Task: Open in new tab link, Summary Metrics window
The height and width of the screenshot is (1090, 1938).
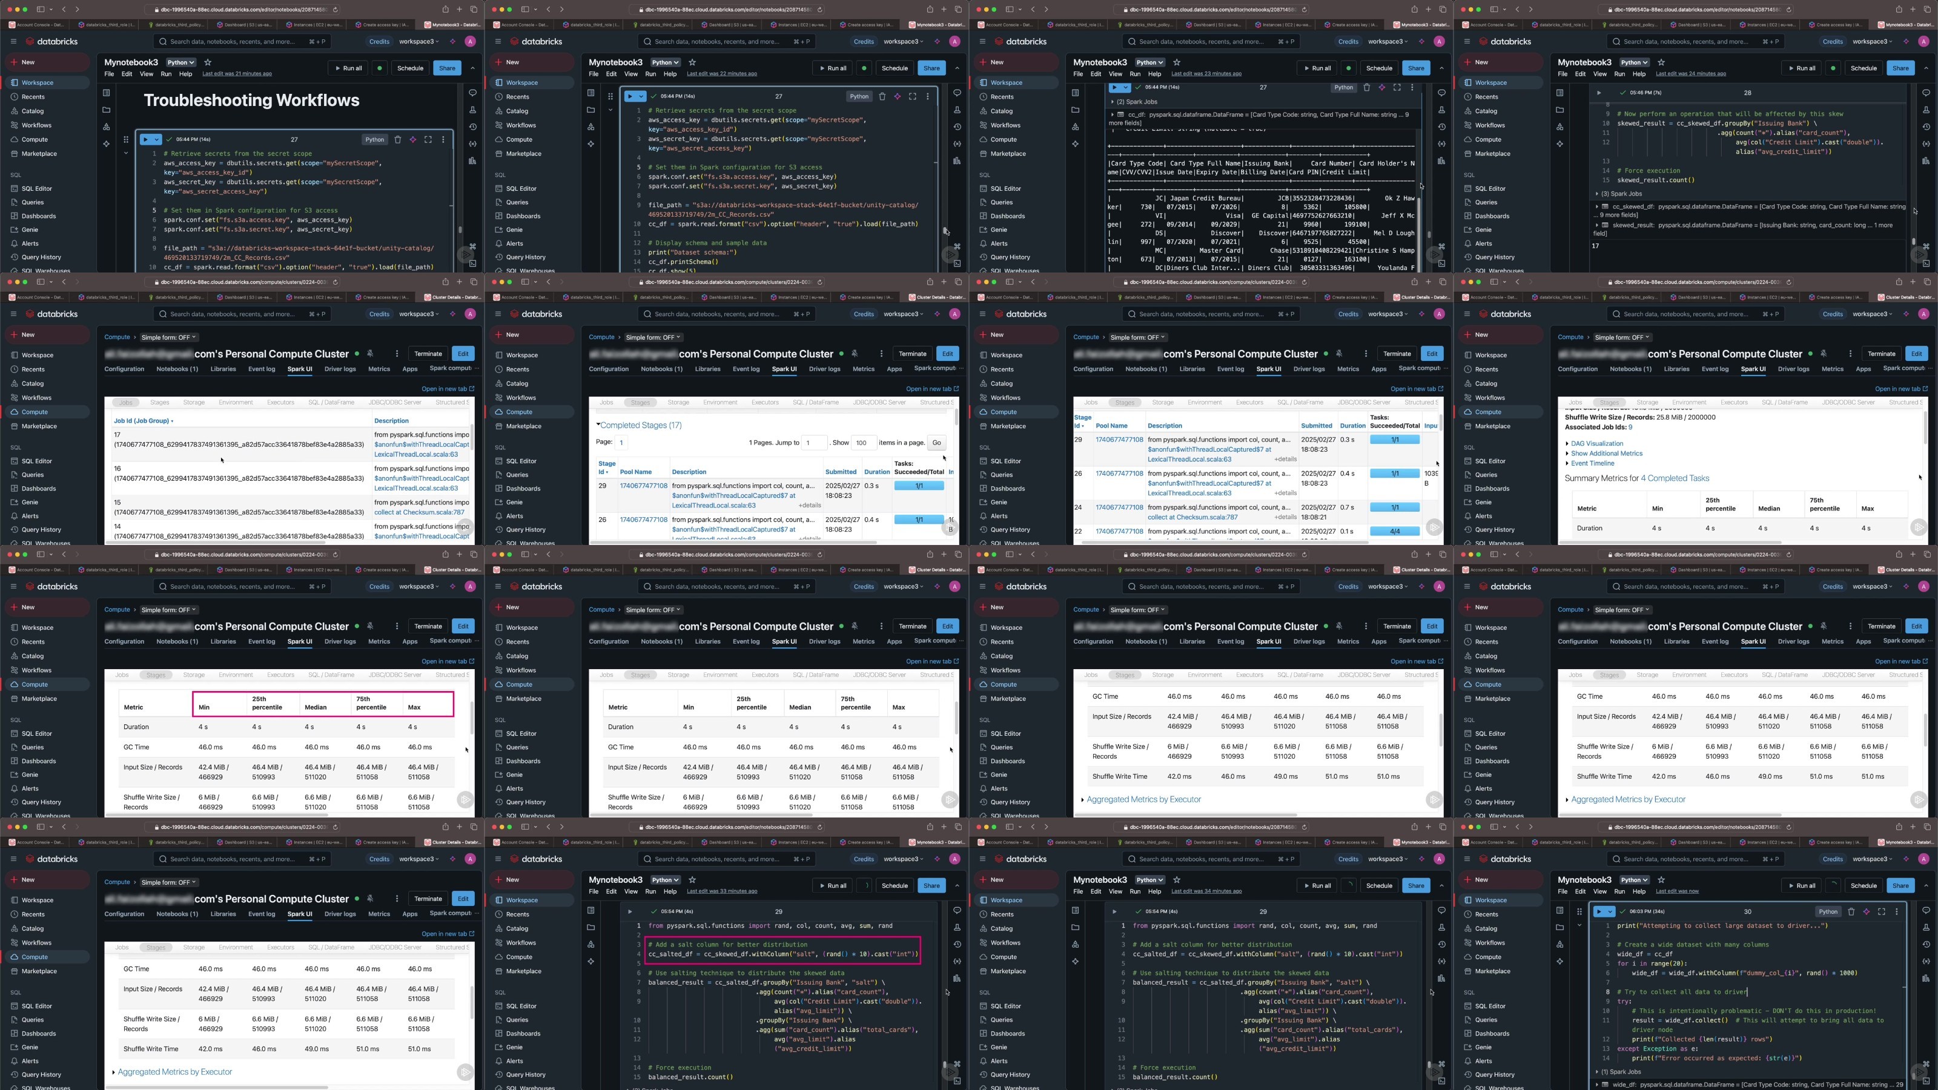Action: [x=1901, y=389]
